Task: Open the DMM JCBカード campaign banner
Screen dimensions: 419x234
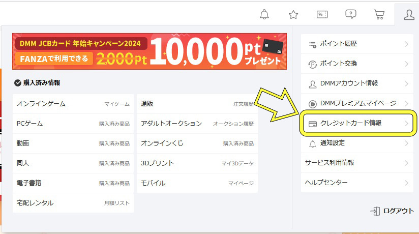Action: tap(149, 51)
